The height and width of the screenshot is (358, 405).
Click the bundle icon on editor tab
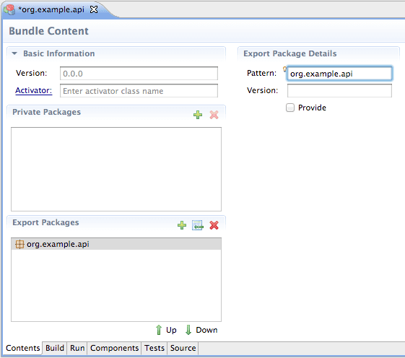pyautogui.click(x=9, y=9)
